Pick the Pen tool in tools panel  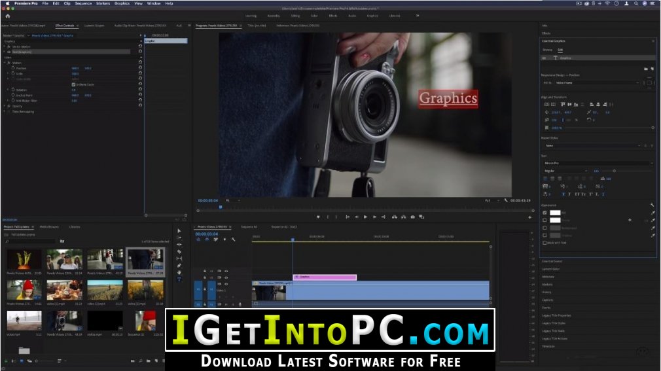pos(179,266)
